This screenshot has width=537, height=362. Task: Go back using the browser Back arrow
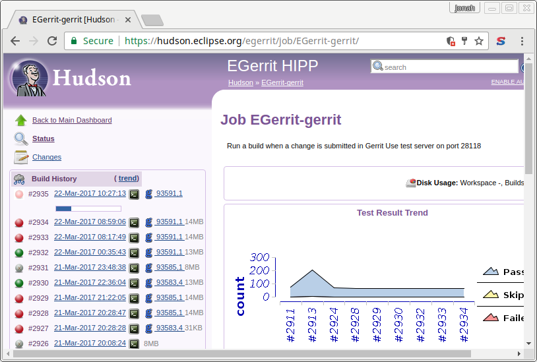click(15, 41)
